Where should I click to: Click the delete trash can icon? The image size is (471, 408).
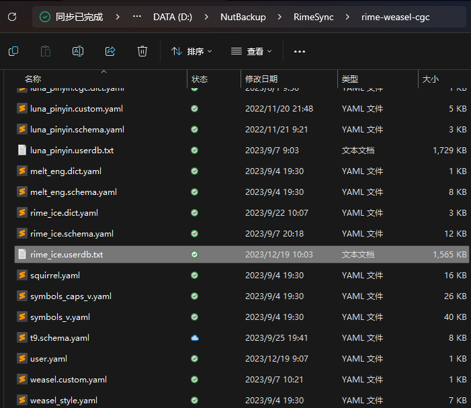click(142, 51)
